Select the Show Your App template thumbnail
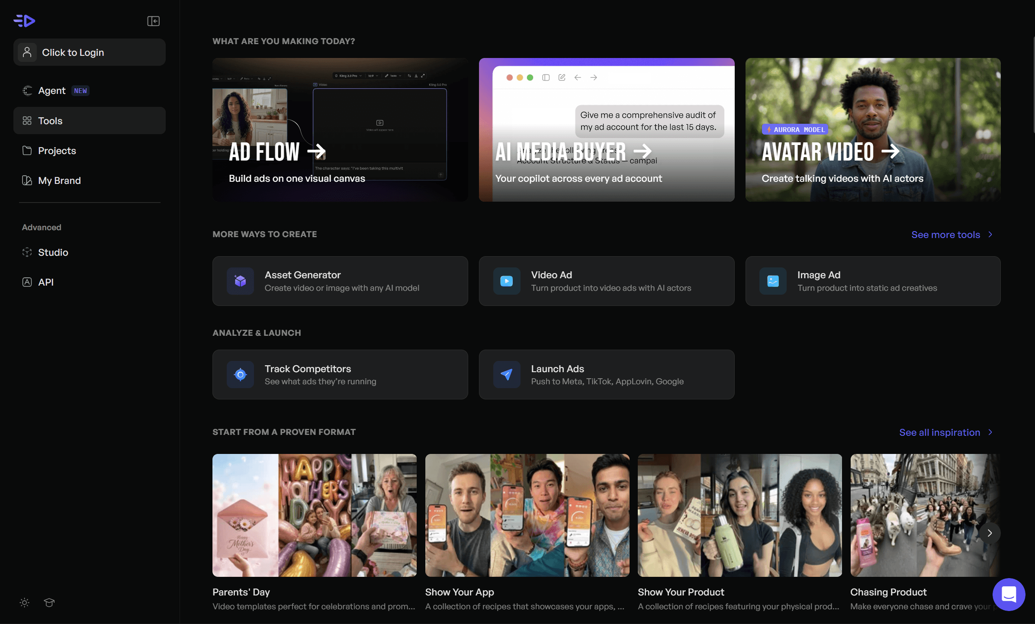 click(527, 515)
